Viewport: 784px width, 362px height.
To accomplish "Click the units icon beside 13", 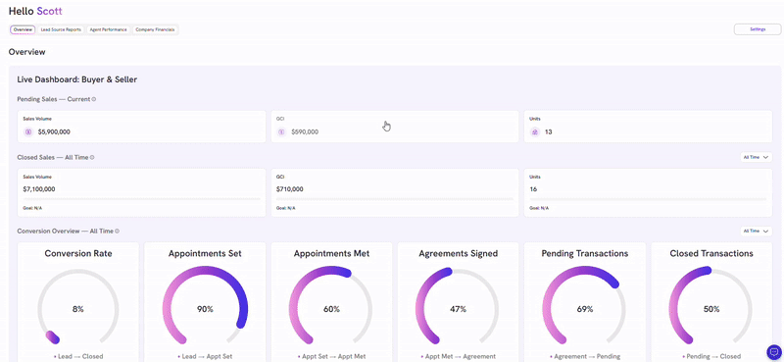I will coord(534,132).
